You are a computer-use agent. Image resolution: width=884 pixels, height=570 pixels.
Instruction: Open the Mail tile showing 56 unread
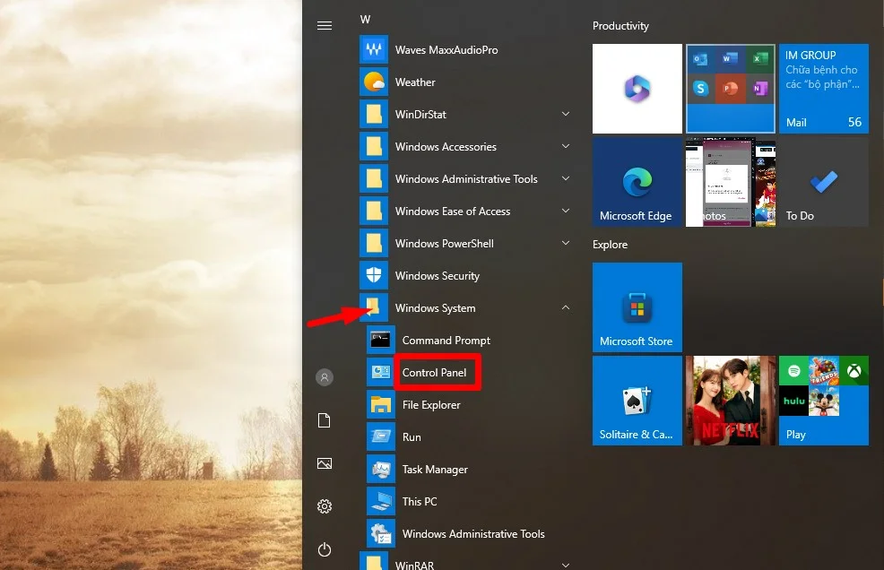pyautogui.click(x=823, y=88)
